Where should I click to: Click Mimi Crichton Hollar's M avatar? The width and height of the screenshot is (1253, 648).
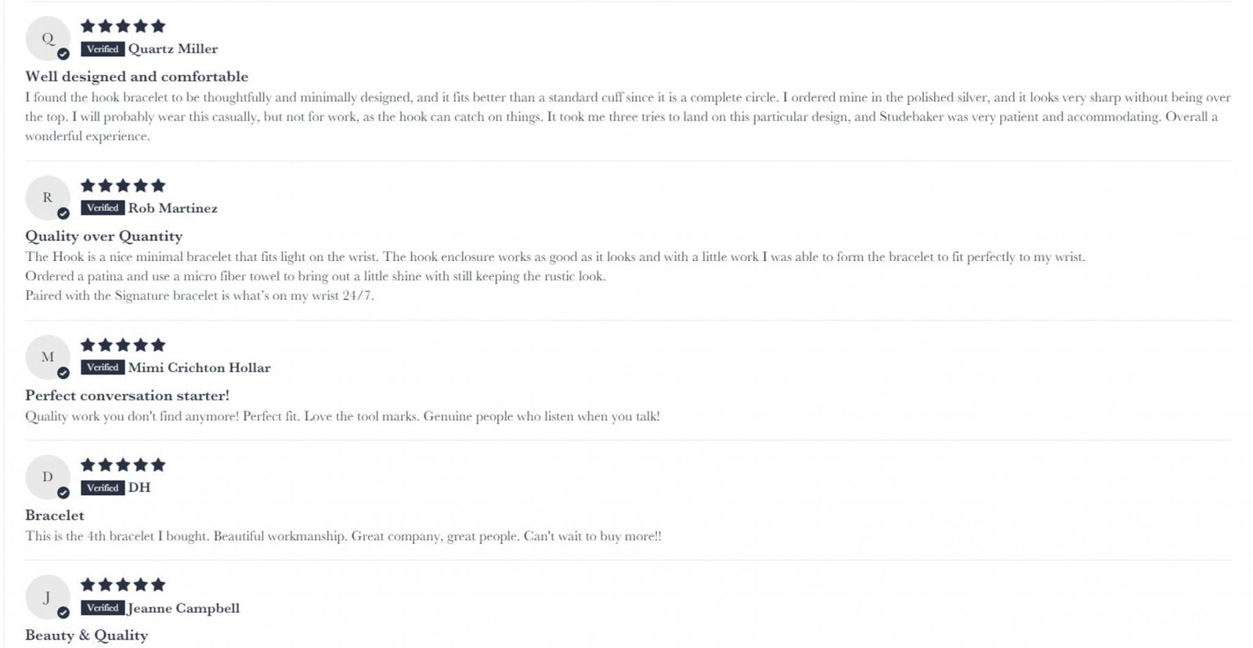48,357
